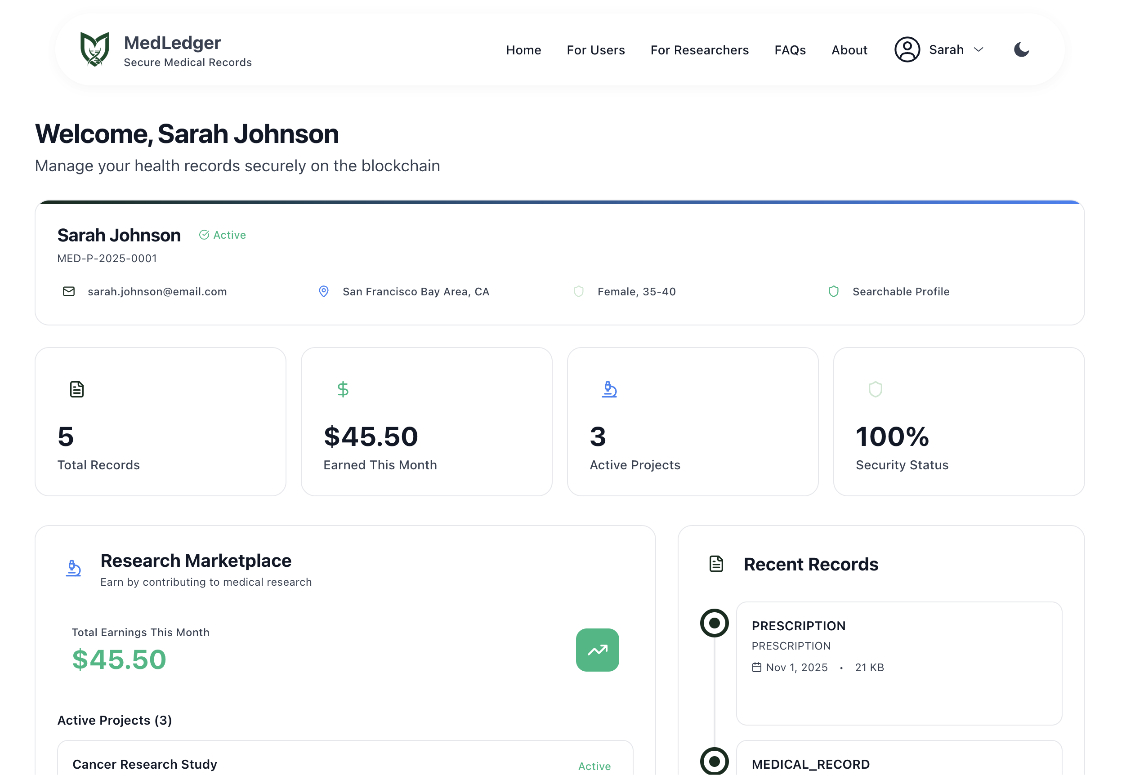Open the Cancer Research Study project

pyautogui.click(x=145, y=764)
